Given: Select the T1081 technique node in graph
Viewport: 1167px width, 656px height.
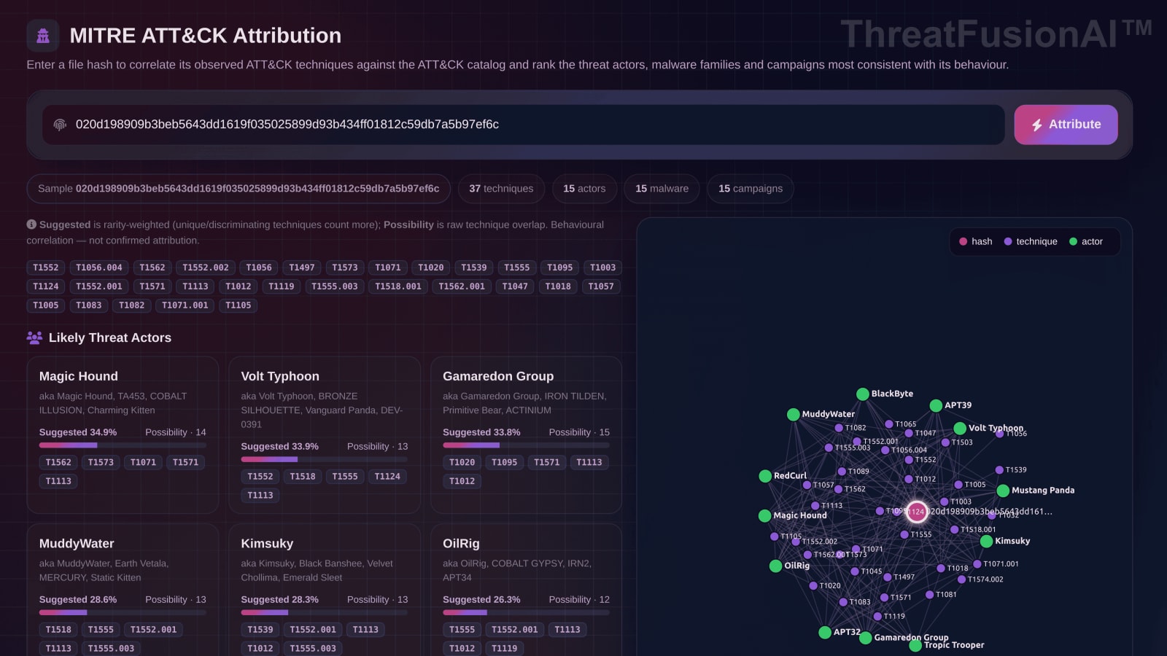Looking at the screenshot, I should (929, 595).
